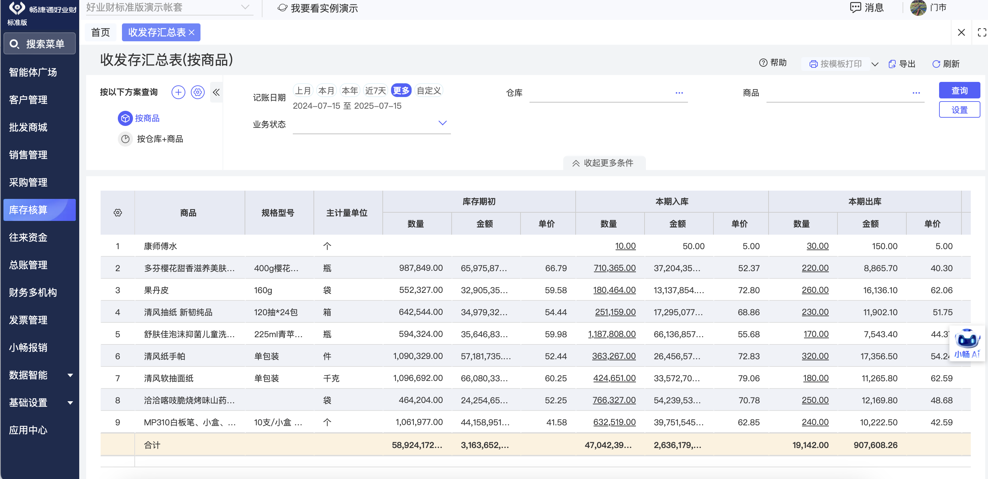This screenshot has height=479, width=988.
Task: Open warehouse picker ellipsis in 仓库 field
Action: pos(679,93)
